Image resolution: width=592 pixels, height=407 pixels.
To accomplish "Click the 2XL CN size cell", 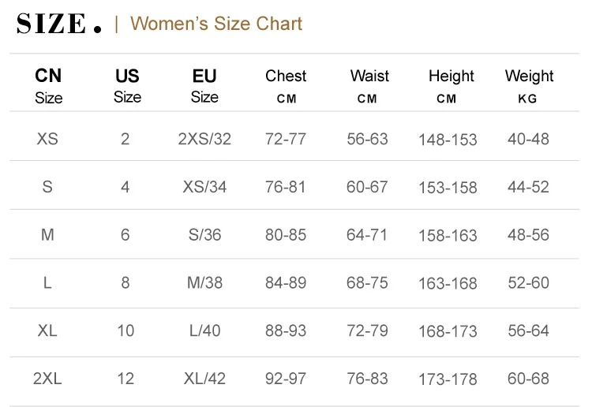I will (x=47, y=379).
